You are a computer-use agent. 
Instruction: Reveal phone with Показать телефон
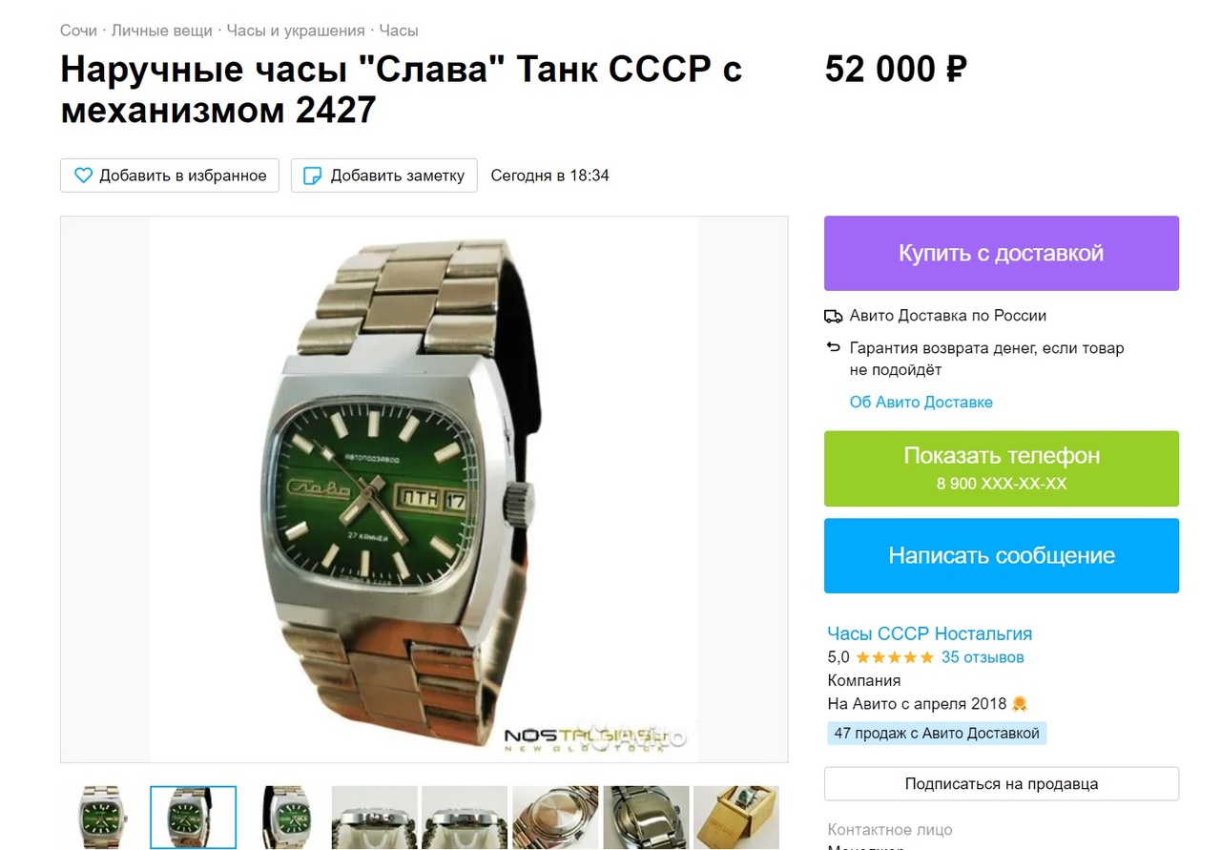1002,468
